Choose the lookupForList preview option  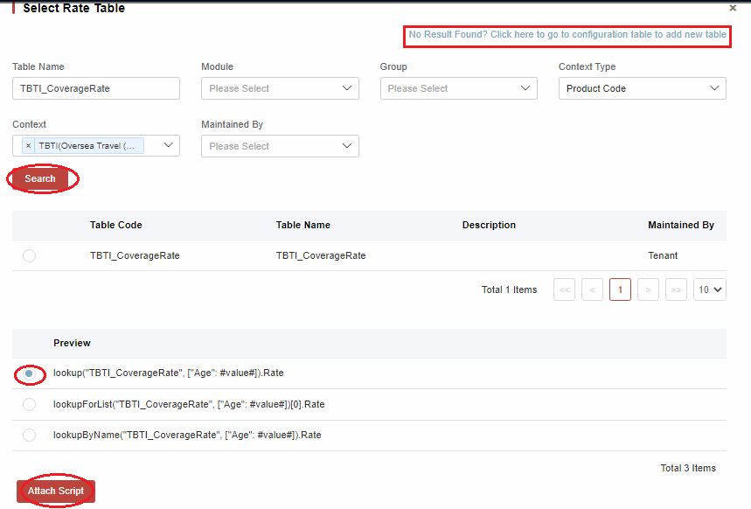pos(29,405)
